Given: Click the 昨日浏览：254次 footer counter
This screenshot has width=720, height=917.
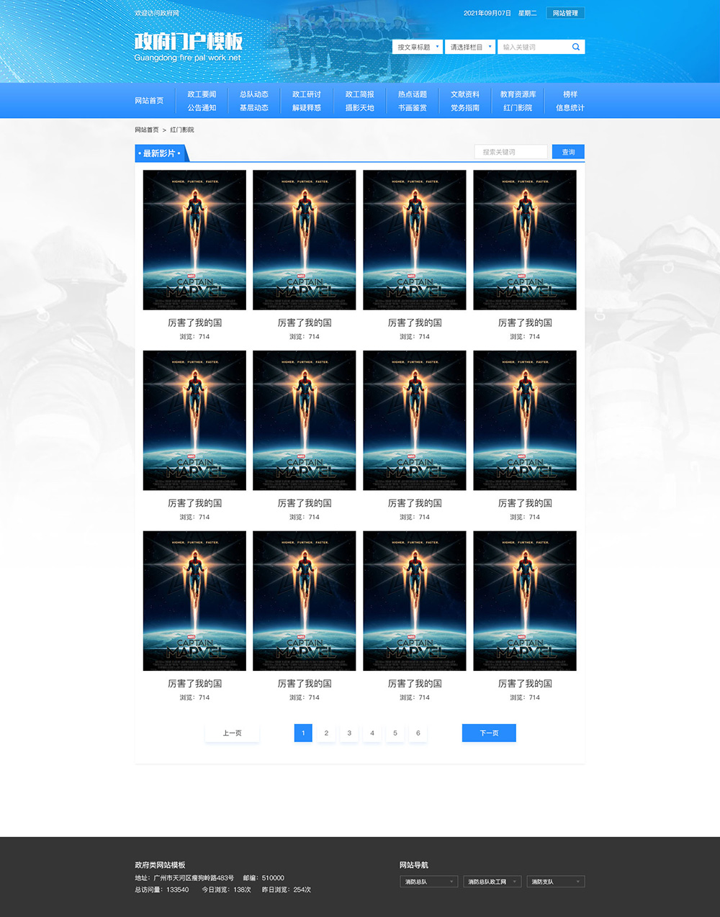Looking at the screenshot, I should coord(287,890).
